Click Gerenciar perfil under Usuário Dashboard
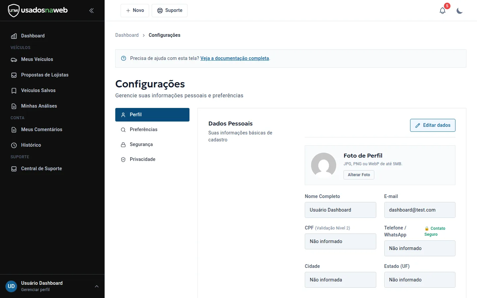This screenshot has width=477, height=298. [35, 290]
